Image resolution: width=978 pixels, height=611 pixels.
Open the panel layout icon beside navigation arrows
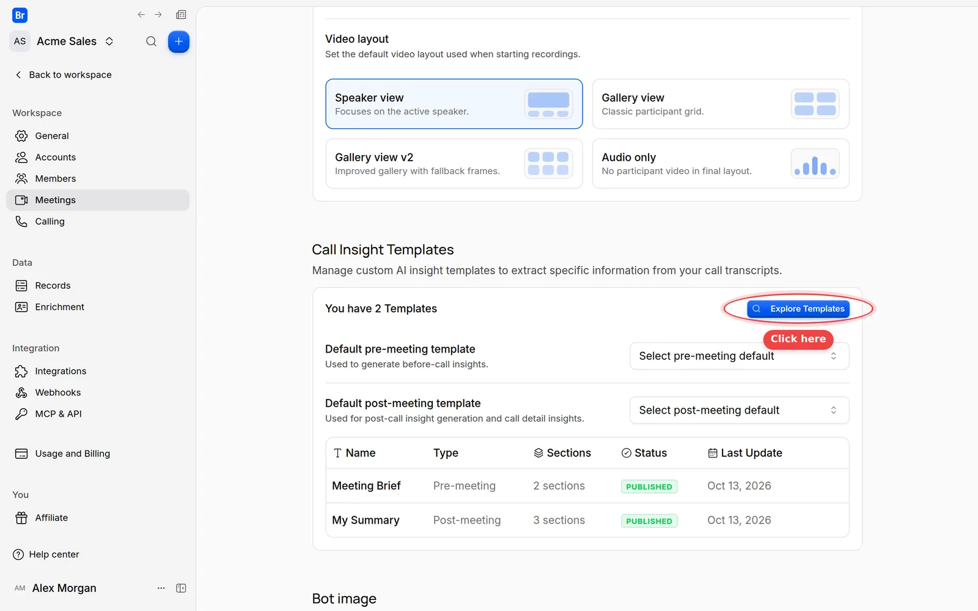pyautogui.click(x=181, y=15)
